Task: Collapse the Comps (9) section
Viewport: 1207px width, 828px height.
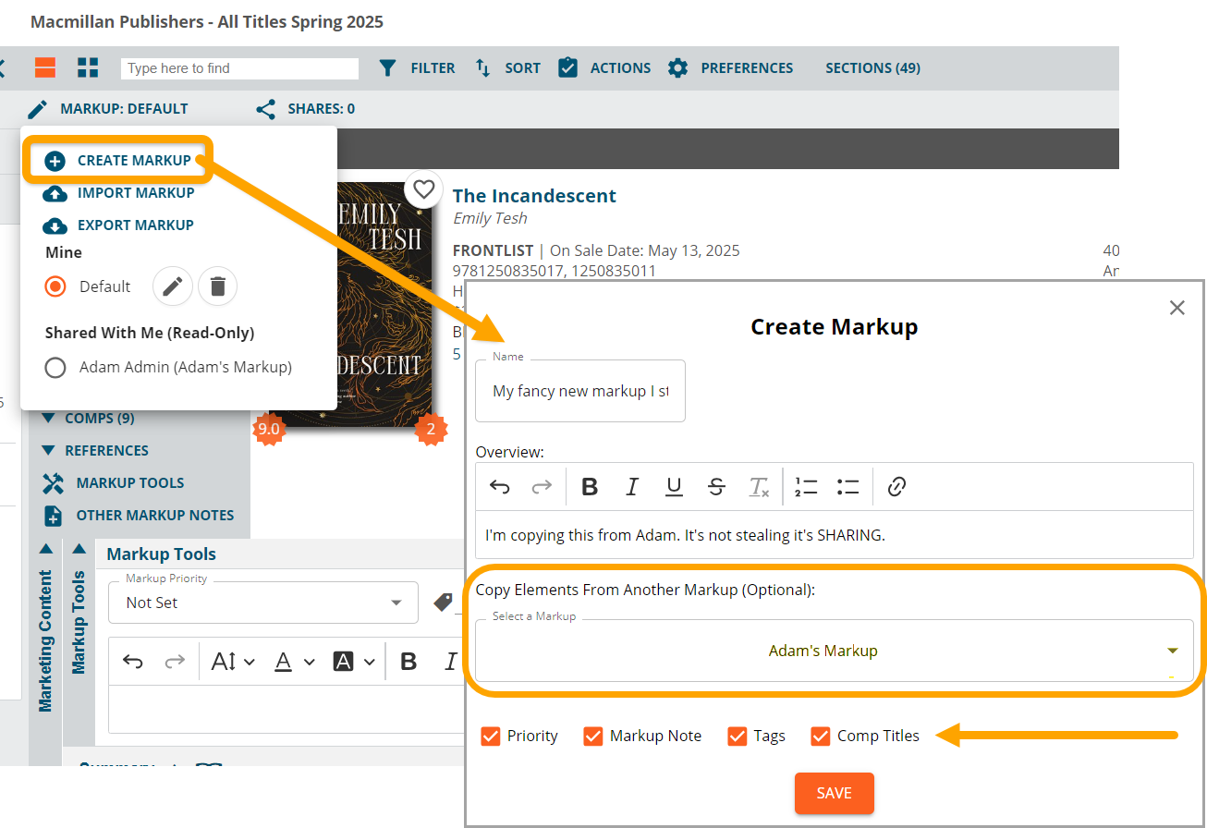Action: point(49,419)
